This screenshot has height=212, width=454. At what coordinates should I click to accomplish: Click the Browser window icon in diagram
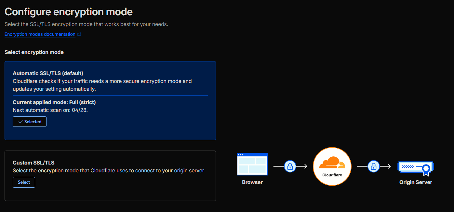pos(252,164)
